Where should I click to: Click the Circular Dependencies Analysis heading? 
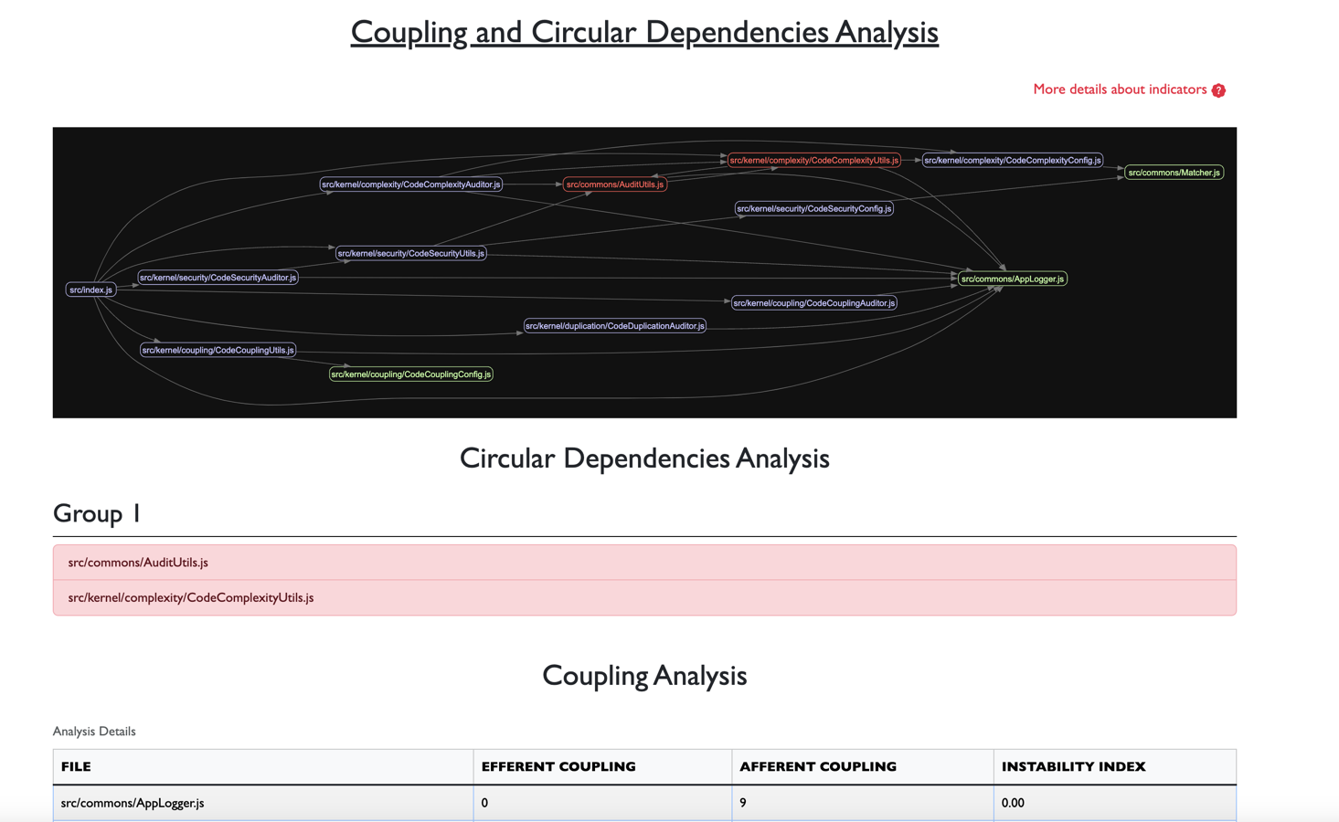click(644, 458)
